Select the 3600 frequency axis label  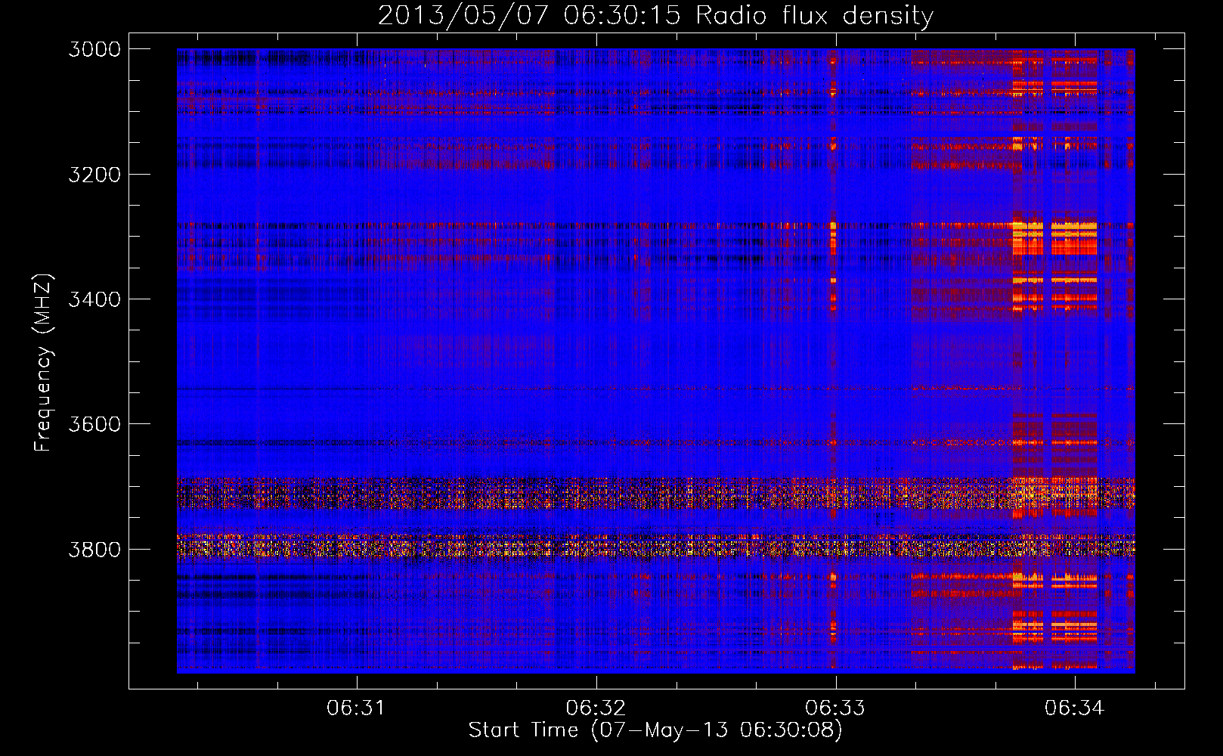click(x=94, y=424)
